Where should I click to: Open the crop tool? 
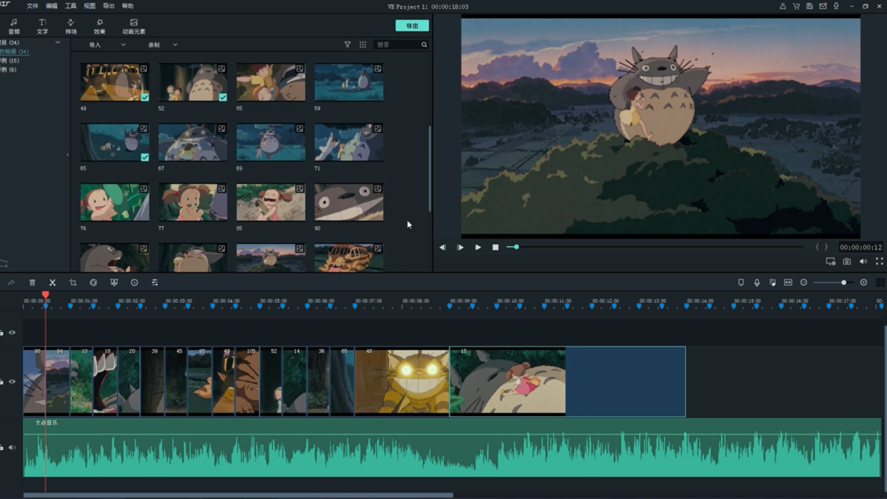pyautogui.click(x=73, y=283)
